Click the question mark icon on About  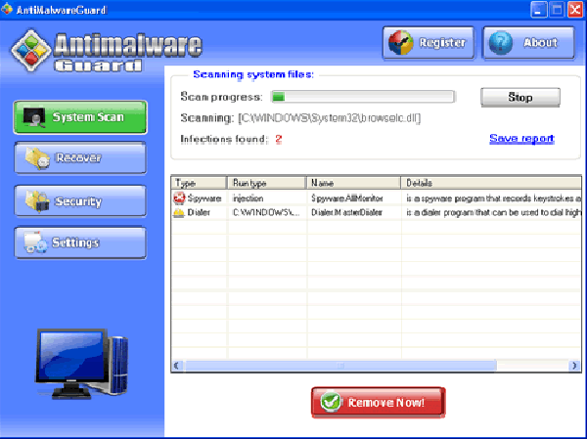click(501, 43)
